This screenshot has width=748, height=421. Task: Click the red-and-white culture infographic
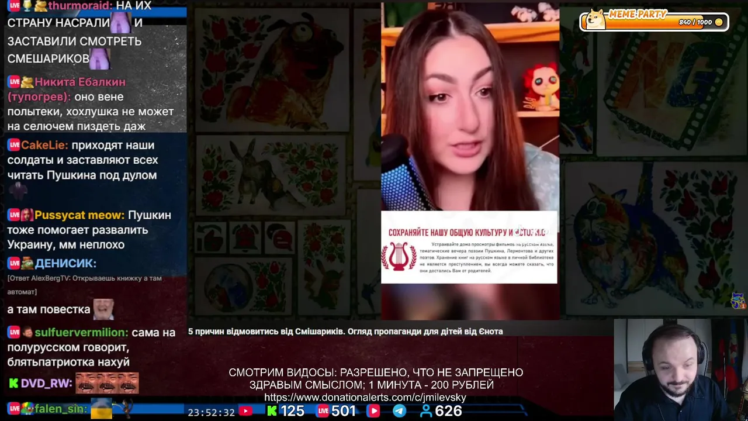469,247
